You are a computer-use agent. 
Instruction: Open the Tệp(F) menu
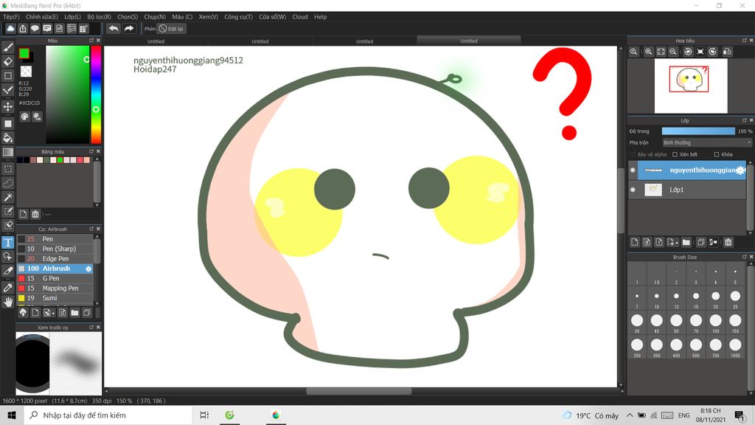tap(11, 17)
